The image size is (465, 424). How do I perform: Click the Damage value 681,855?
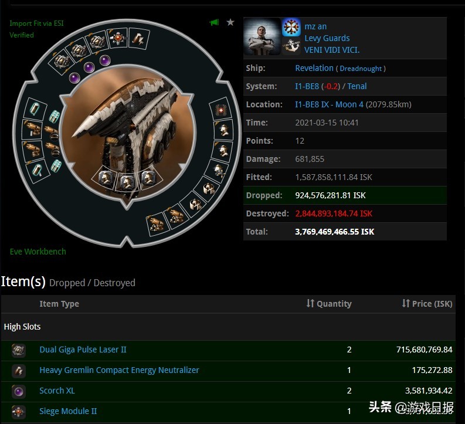310,160
